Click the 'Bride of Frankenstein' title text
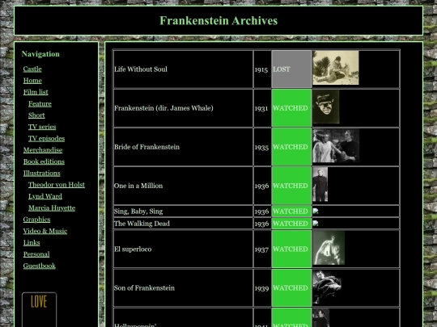The width and height of the screenshot is (437, 327). (146, 147)
